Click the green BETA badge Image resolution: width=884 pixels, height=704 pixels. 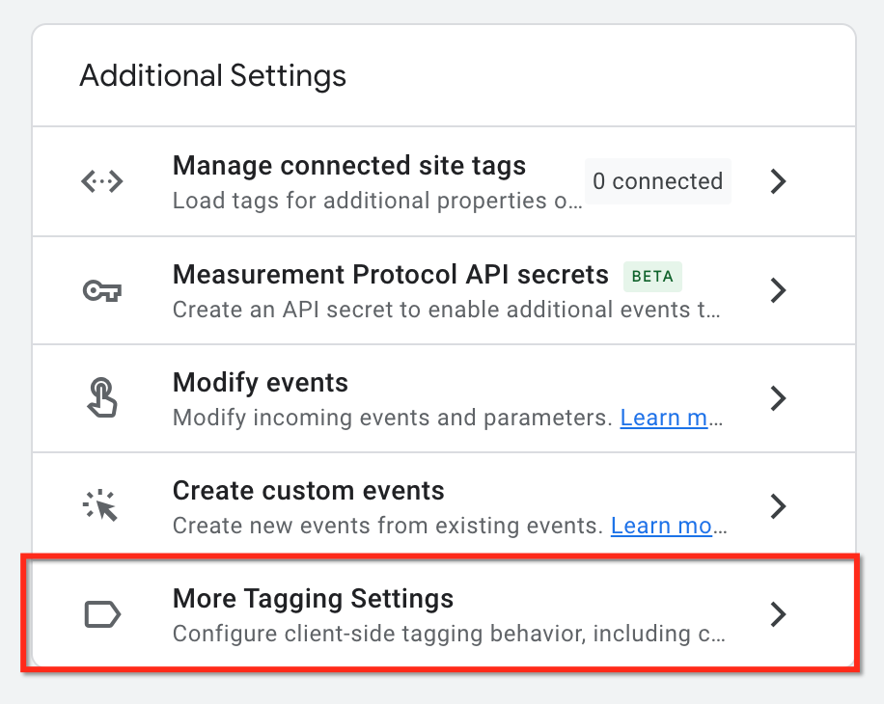[652, 277]
